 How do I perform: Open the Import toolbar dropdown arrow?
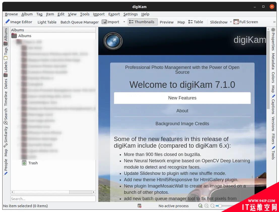pyautogui.click(x=124, y=22)
